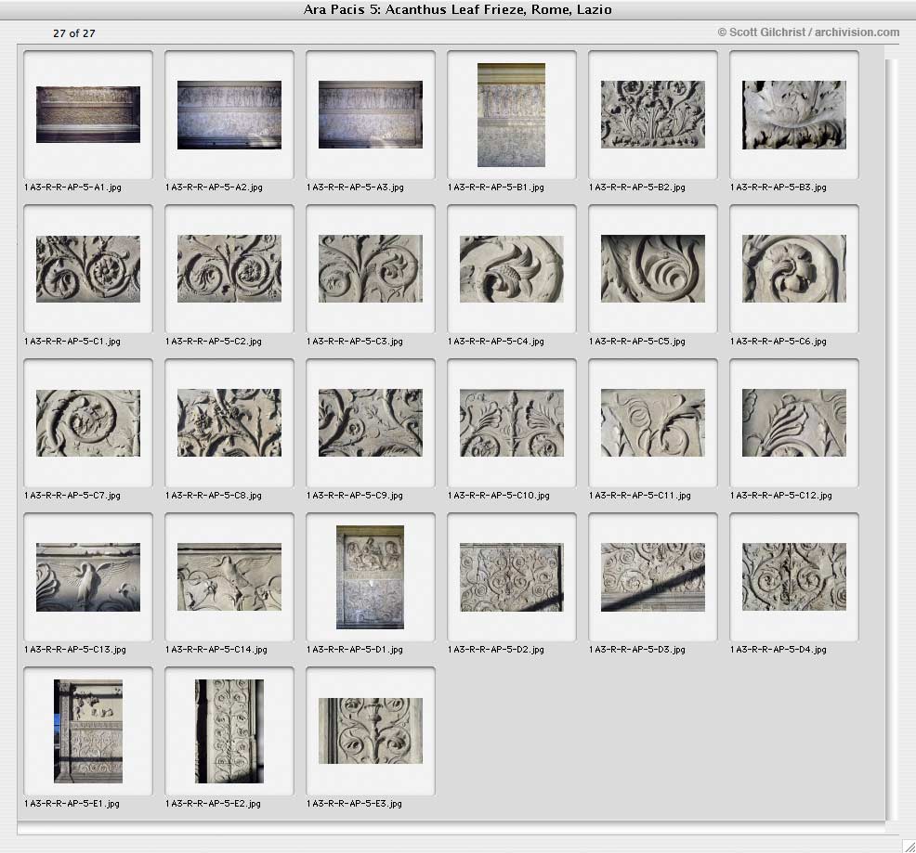
Task: Open the tall thumbnail for 1A3-R-R-AP-5-E1.jpg
Action: (x=88, y=731)
